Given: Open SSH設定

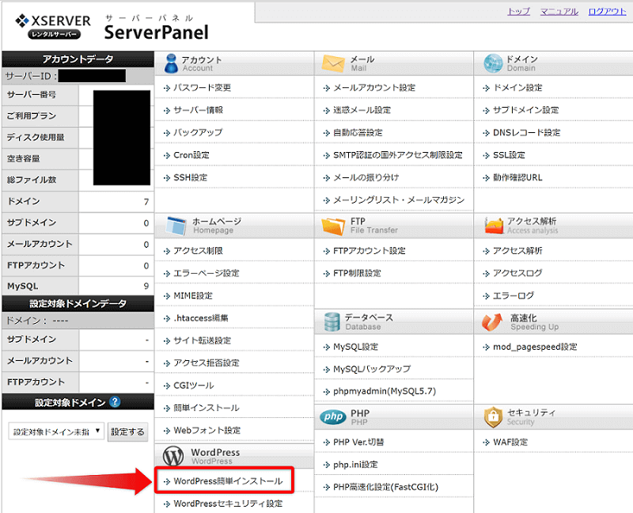Looking at the screenshot, I should tap(190, 177).
